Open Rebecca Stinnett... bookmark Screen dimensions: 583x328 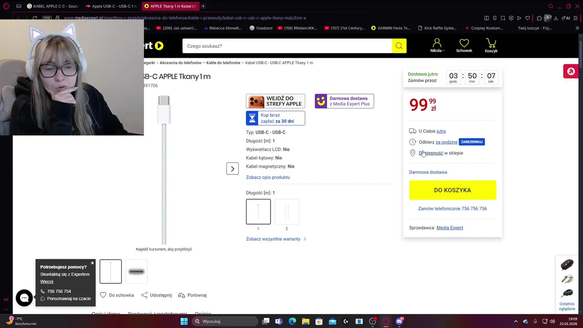(223, 28)
